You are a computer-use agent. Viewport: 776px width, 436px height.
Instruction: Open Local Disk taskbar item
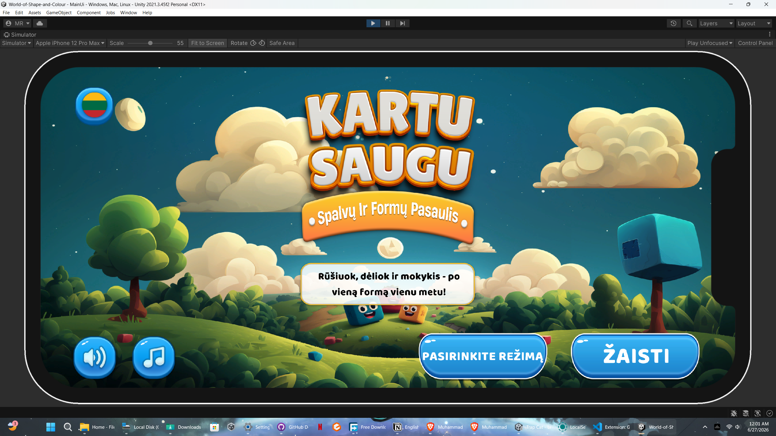[140, 427]
